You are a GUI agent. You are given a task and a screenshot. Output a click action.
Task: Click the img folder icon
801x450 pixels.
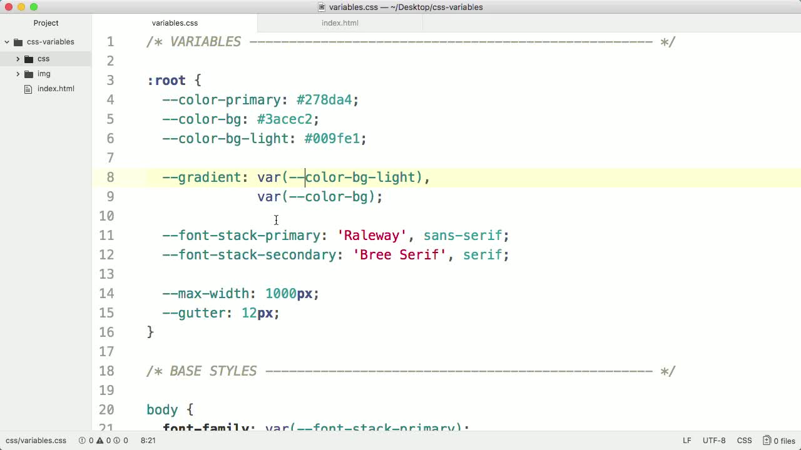pos(29,74)
